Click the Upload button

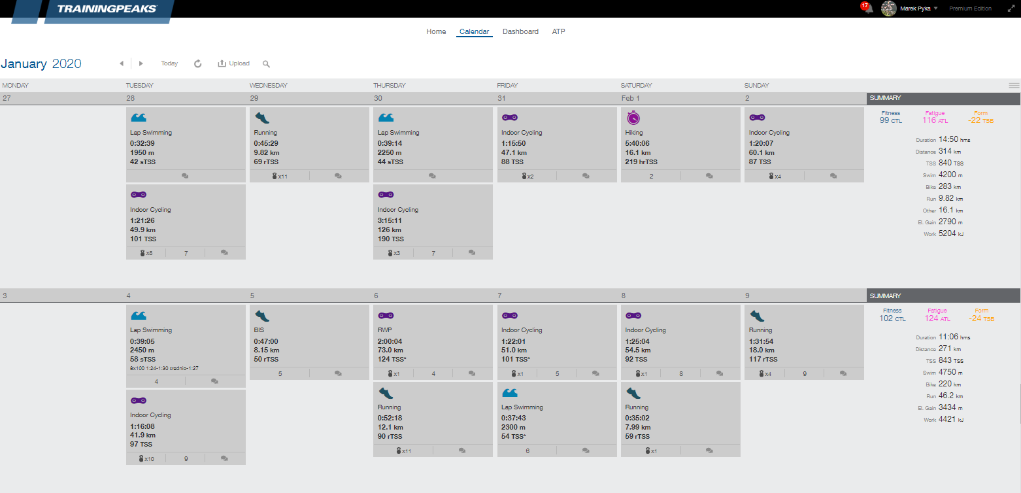[x=234, y=63]
